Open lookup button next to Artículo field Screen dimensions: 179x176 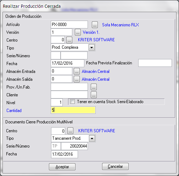[95, 25]
